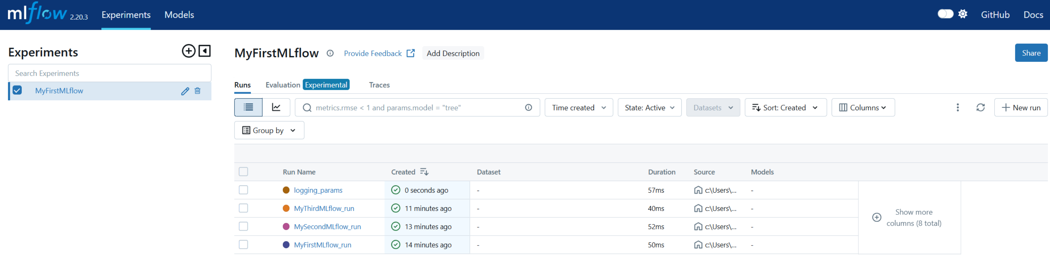Open the Columns dropdown

(863, 108)
